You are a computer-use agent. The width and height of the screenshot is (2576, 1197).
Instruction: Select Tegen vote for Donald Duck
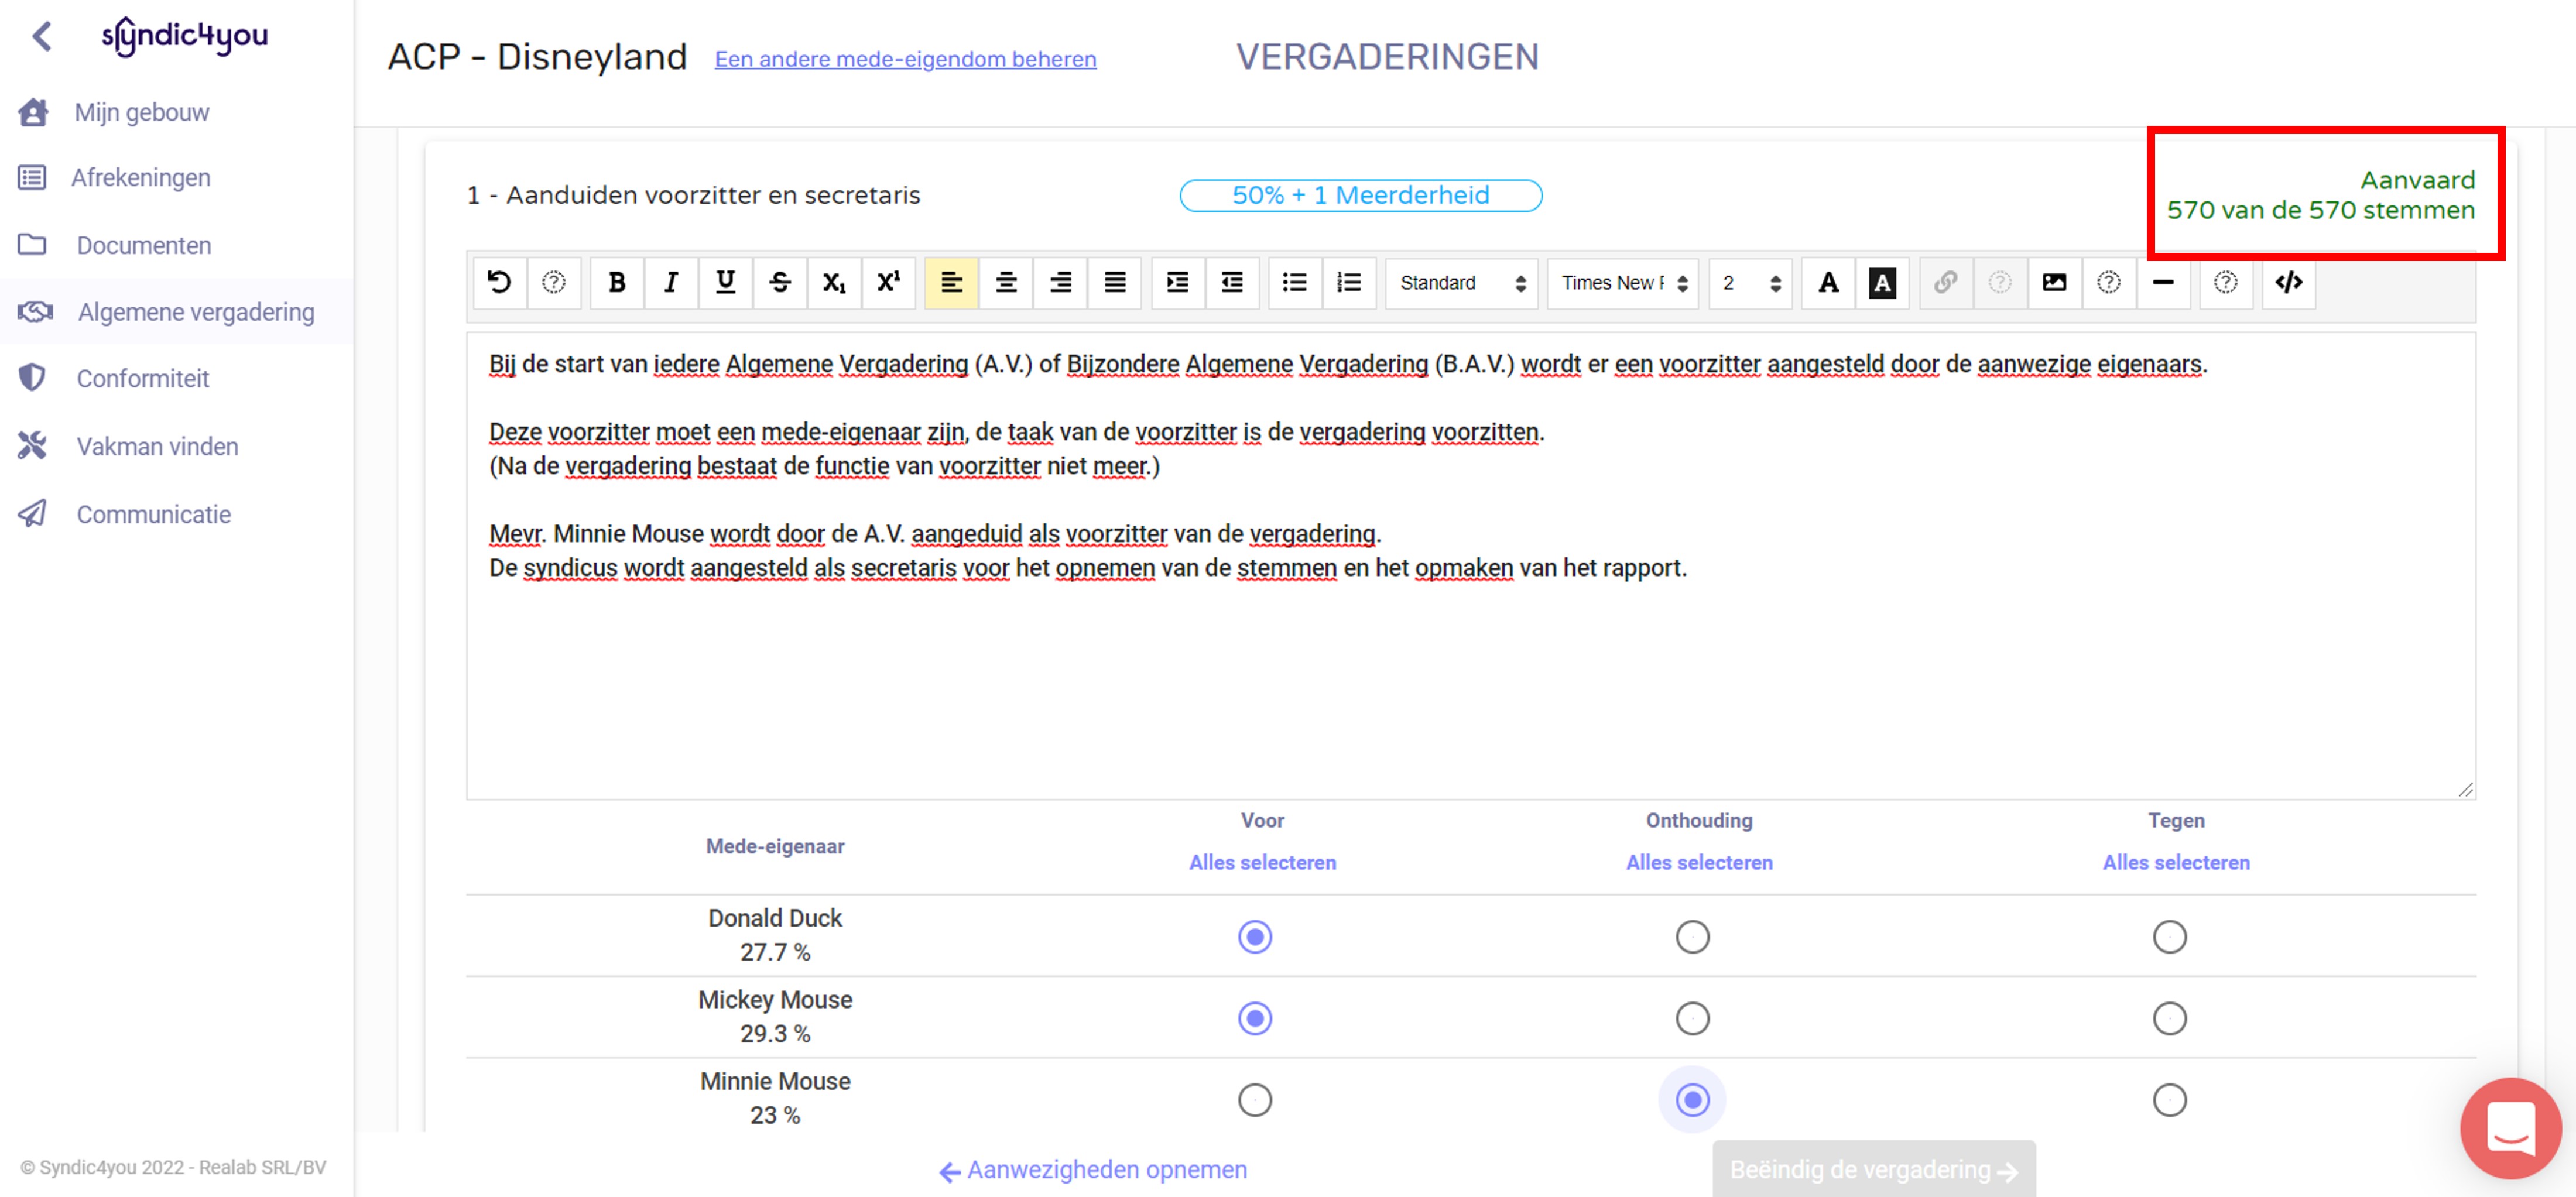(2169, 937)
